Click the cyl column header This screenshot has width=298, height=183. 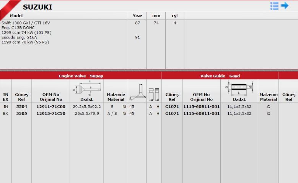(x=175, y=16)
